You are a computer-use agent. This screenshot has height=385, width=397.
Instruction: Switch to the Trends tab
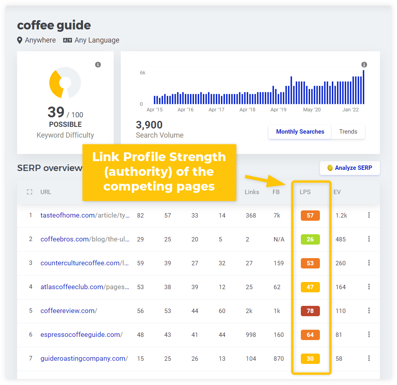[x=348, y=132]
